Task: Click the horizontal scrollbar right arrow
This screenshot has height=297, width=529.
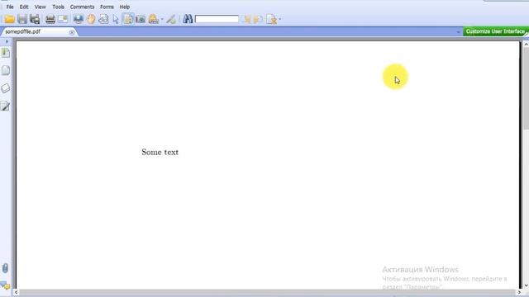Action: (519, 292)
